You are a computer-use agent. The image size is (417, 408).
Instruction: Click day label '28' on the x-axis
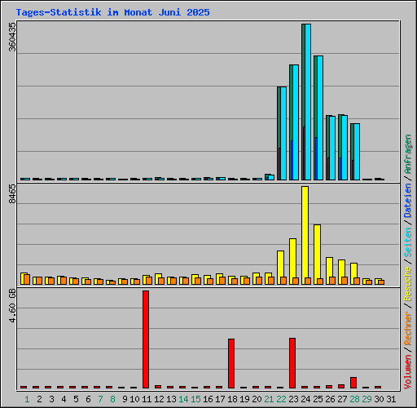coord(354,399)
